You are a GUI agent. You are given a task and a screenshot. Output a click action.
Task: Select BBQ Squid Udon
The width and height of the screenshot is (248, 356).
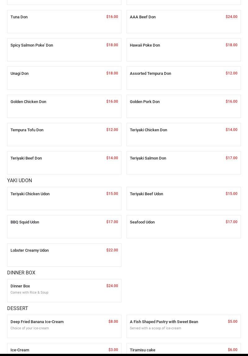[x=64, y=227]
